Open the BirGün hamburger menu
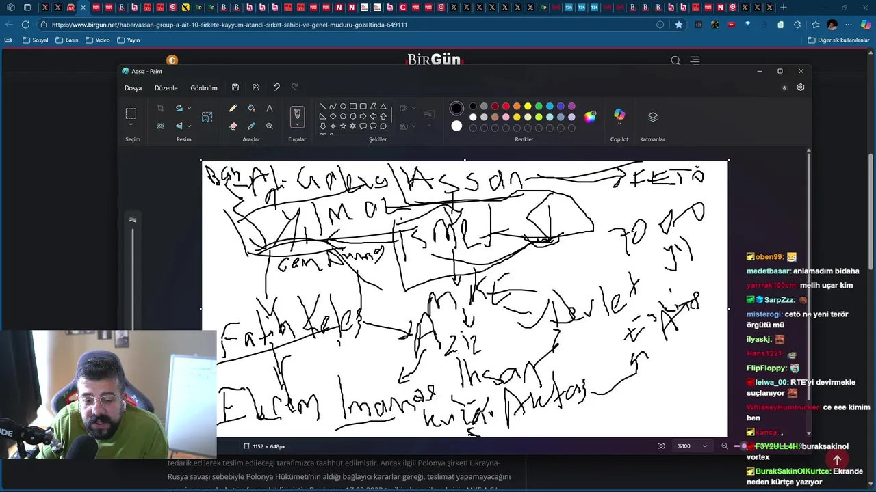Image resolution: width=876 pixels, height=492 pixels. pyautogui.click(x=695, y=61)
